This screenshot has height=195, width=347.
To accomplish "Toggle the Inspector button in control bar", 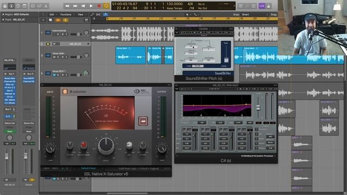I will [x=11, y=6].
